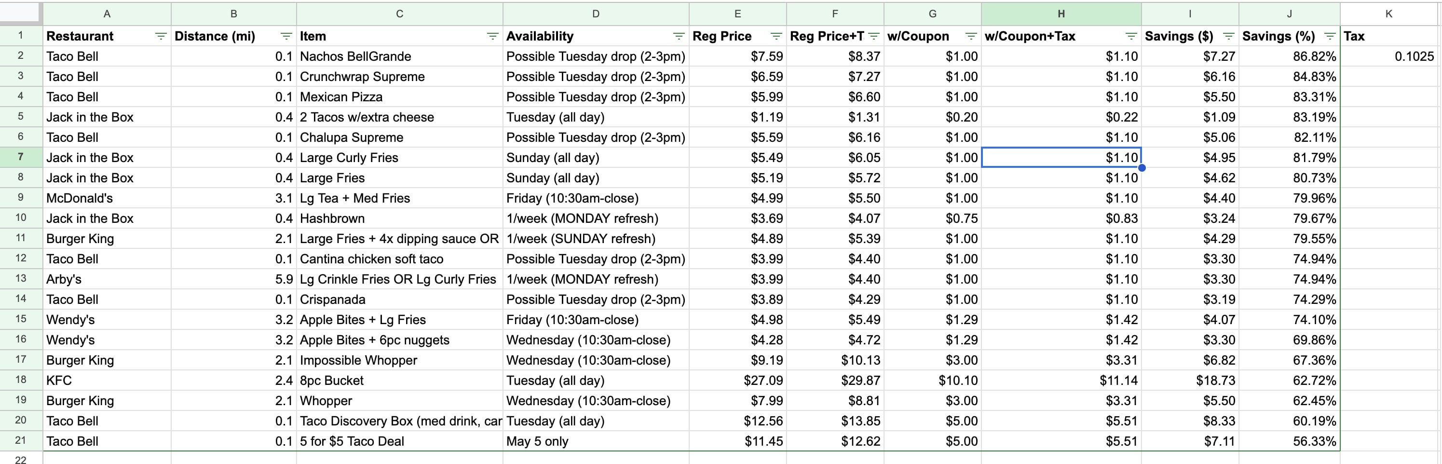Open the Availability column filter icon
This screenshot has width=1442, height=464.
pos(679,36)
